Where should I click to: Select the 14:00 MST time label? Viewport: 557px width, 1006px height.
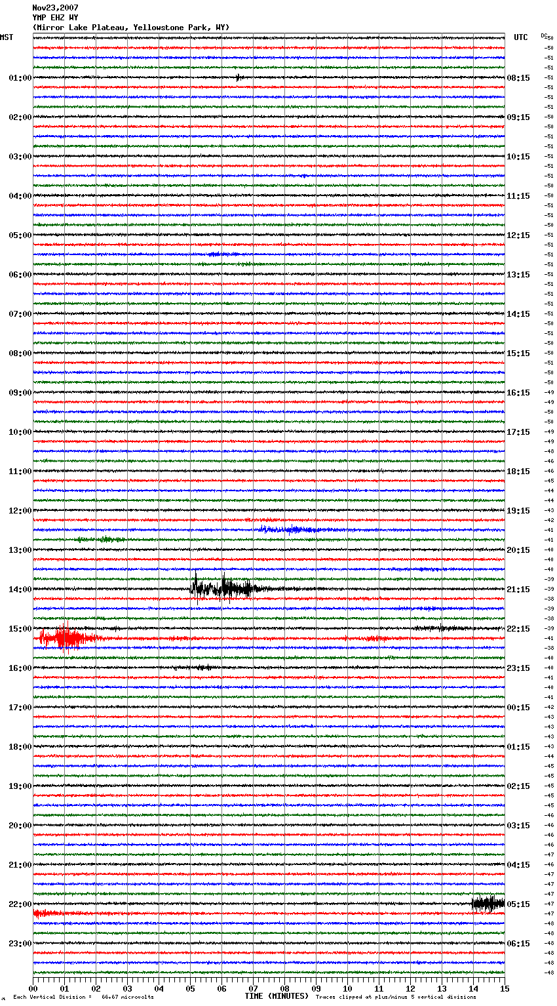point(20,590)
